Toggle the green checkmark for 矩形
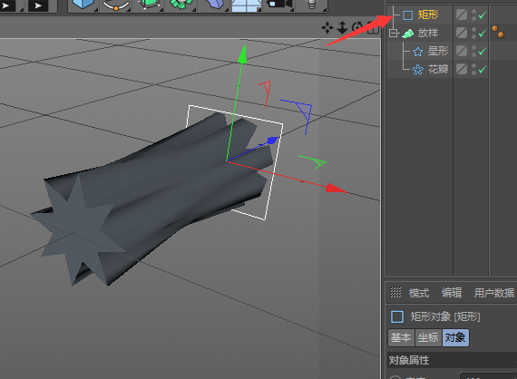 (x=483, y=15)
